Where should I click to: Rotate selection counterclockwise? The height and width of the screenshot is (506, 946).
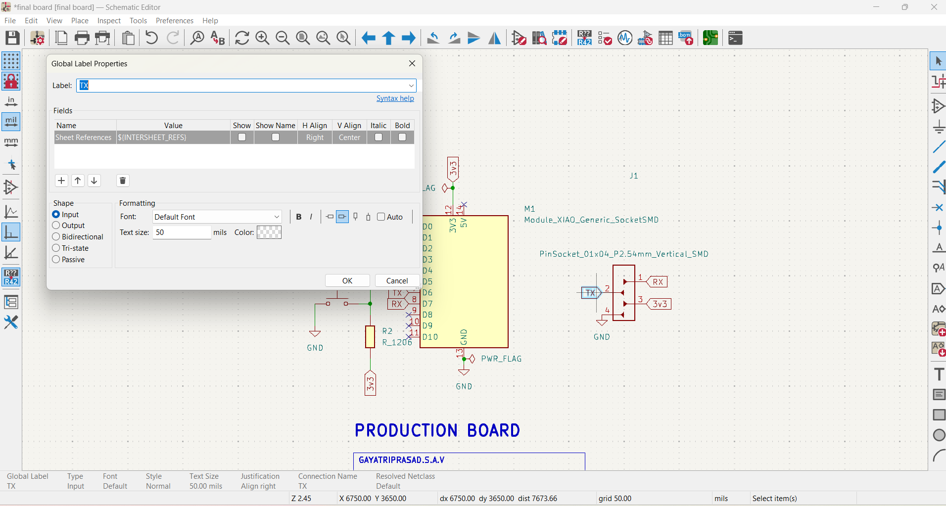click(x=433, y=38)
